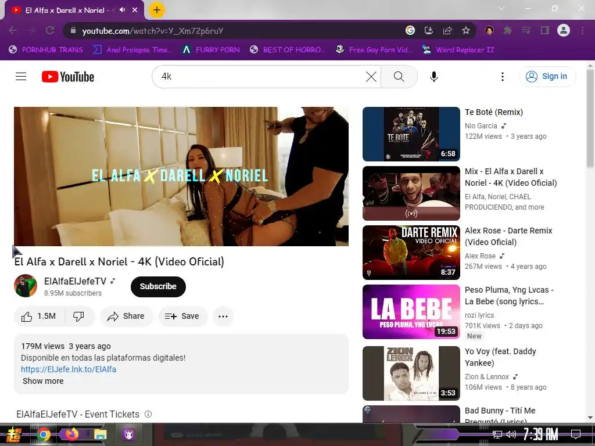Screen dimensions: 595x446
Task: Open Chrome three-dot menu
Action: click(x=582, y=30)
